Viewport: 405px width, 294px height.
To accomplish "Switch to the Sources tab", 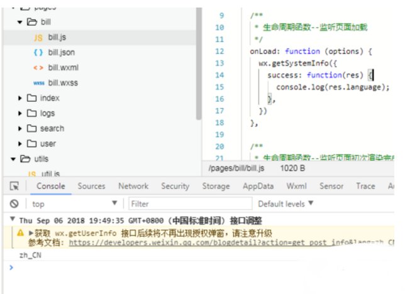I will click(x=91, y=187).
